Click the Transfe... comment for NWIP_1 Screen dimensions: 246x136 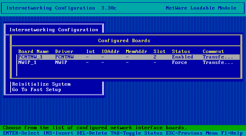pos(218,63)
